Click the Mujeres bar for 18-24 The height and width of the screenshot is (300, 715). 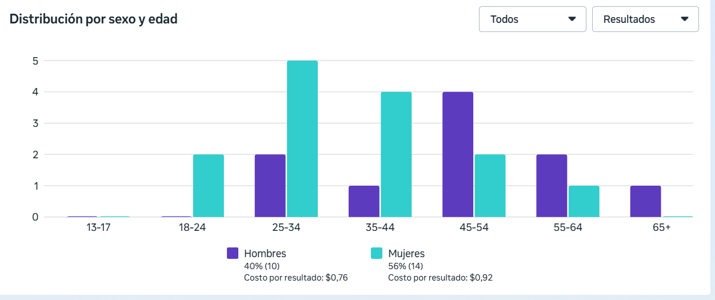(209, 186)
